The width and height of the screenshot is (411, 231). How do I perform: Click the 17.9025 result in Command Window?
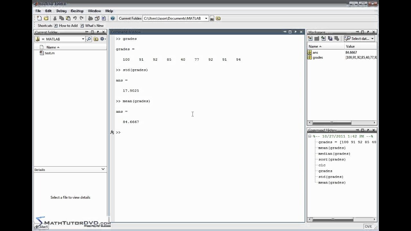point(131,90)
